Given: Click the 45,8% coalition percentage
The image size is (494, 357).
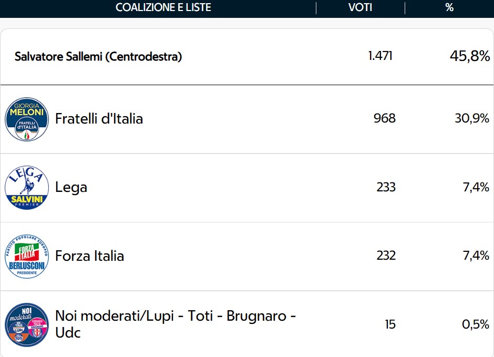Looking at the screenshot, I should click(470, 56).
